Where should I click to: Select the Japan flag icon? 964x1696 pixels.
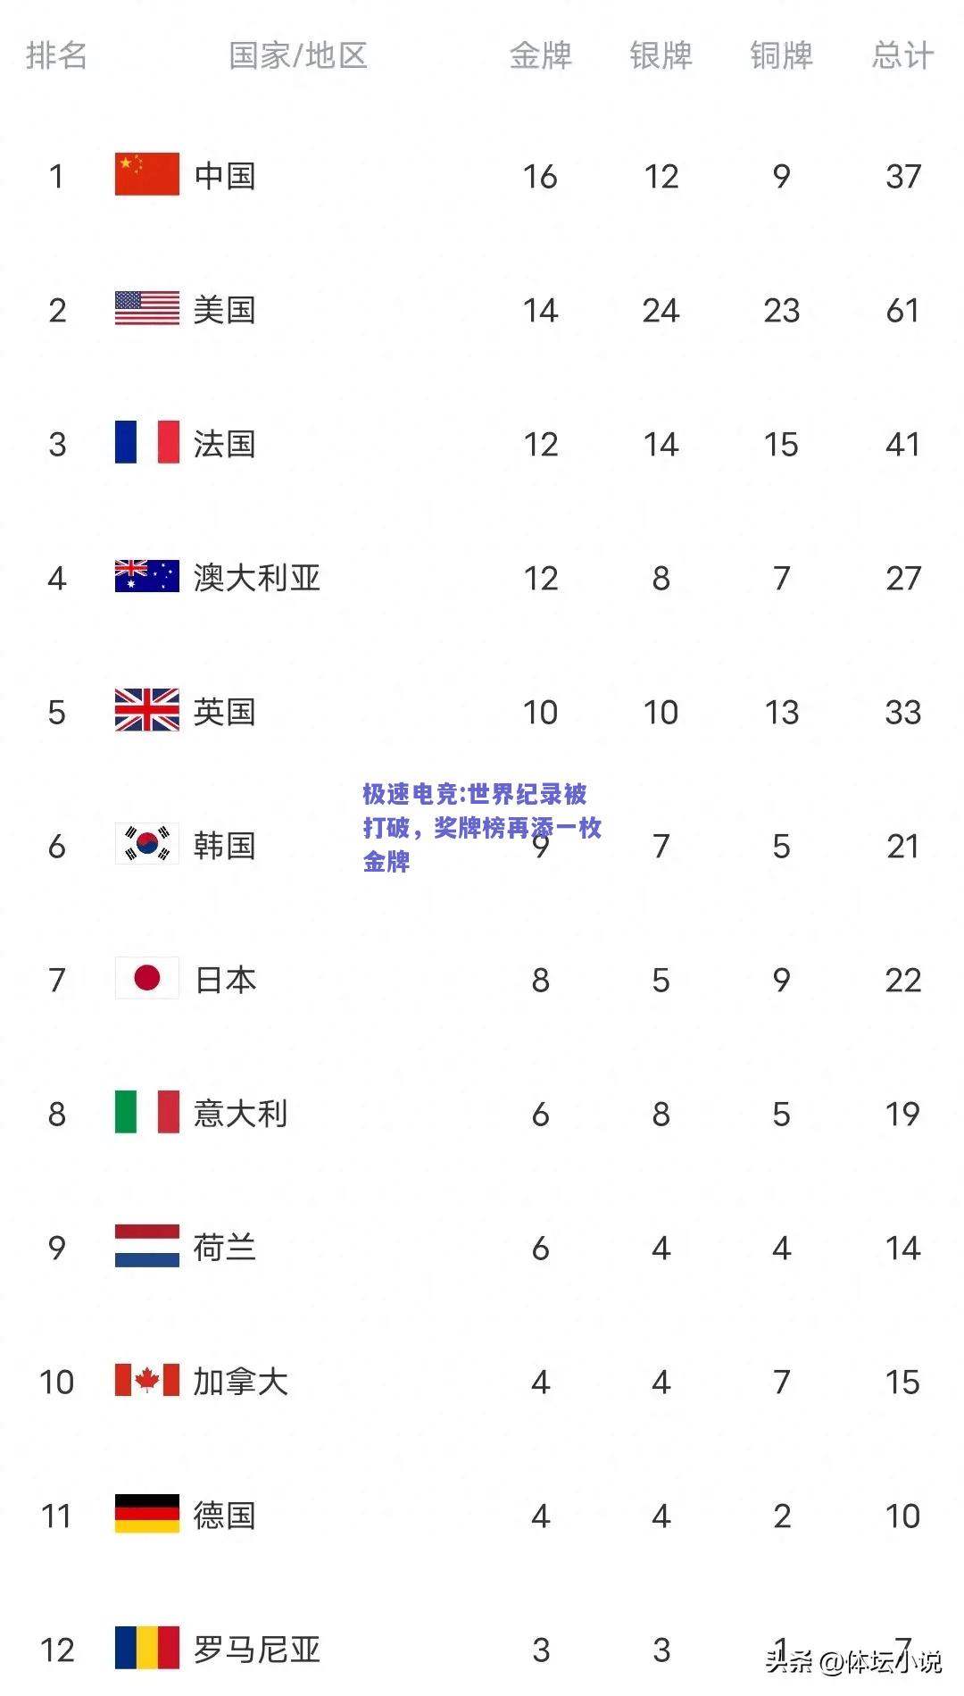pyautogui.click(x=147, y=978)
